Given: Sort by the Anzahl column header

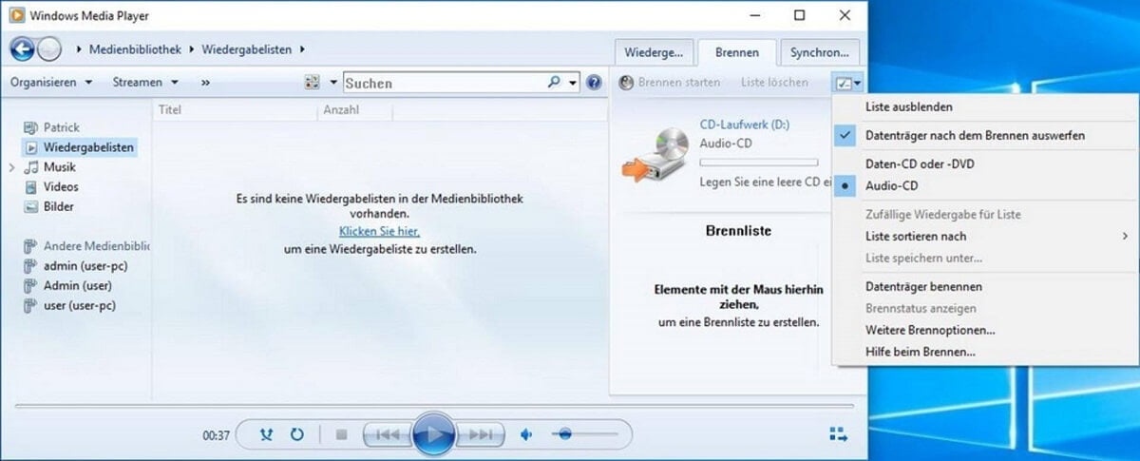Looking at the screenshot, I should point(354,110).
